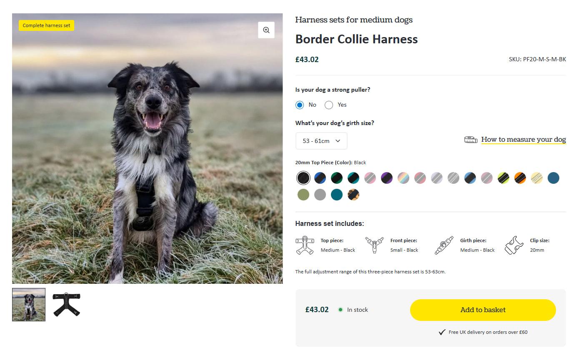Click the Top piece harness icon
This screenshot has height=358, width=576.
click(305, 245)
